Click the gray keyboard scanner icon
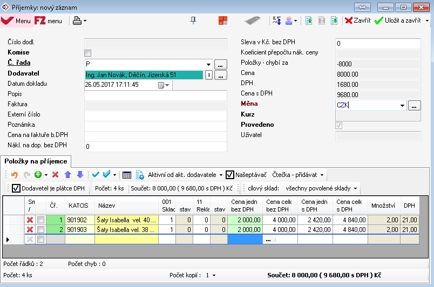This screenshot has width=434, height=287. (x=252, y=20)
